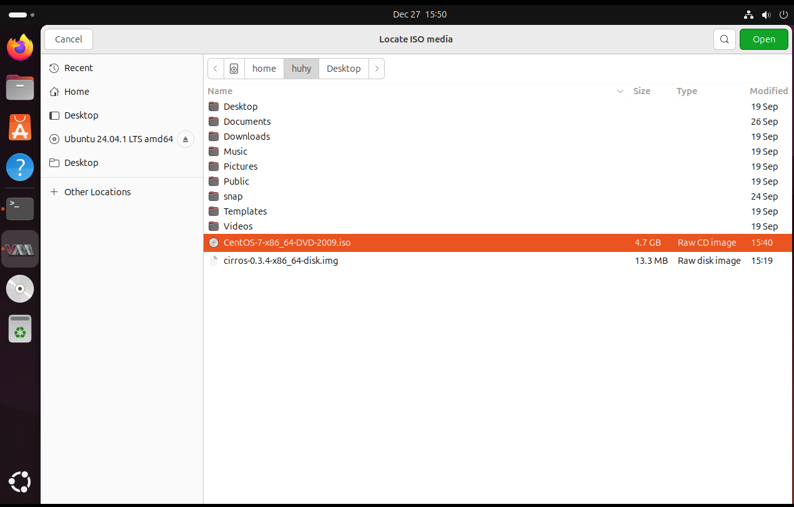Go back with path bar left arrow

coord(216,69)
